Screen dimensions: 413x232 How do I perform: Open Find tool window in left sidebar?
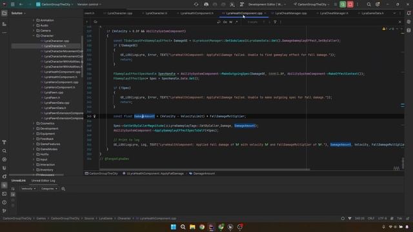pyautogui.click(x=5, y=151)
